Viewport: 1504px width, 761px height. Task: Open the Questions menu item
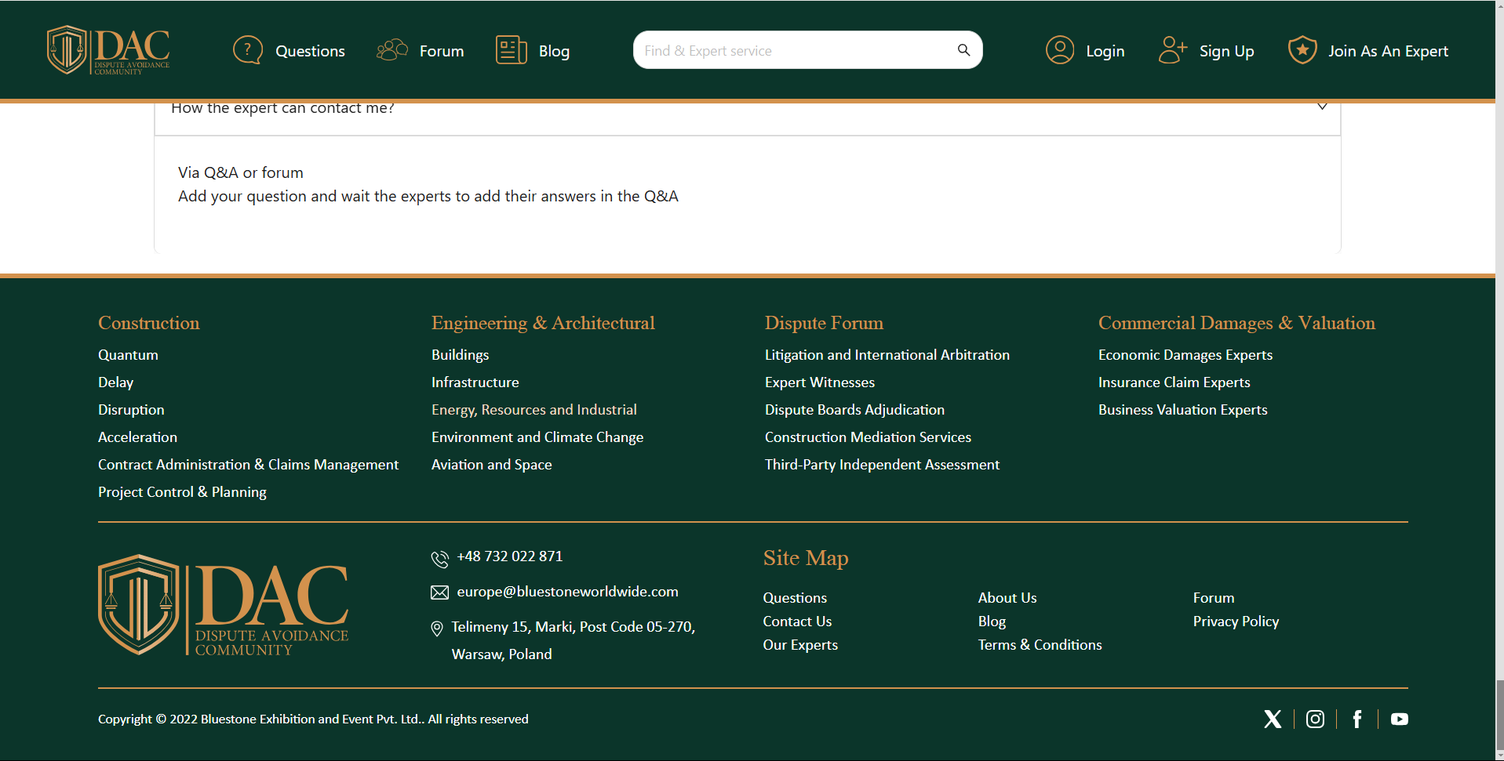point(310,51)
